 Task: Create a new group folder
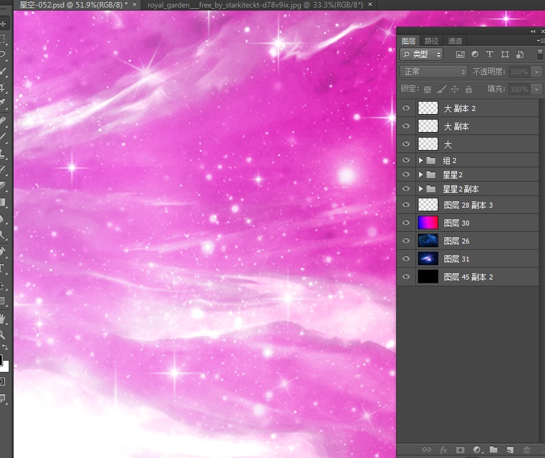494,450
